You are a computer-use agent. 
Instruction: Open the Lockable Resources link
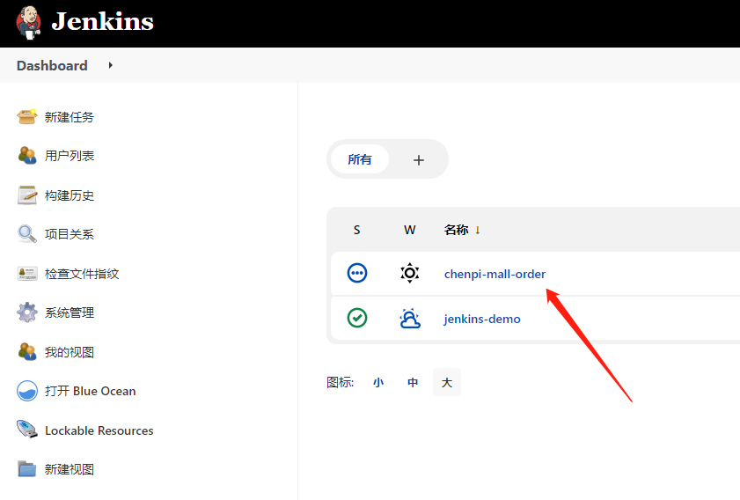pyautogui.click(x=99, y=430)
